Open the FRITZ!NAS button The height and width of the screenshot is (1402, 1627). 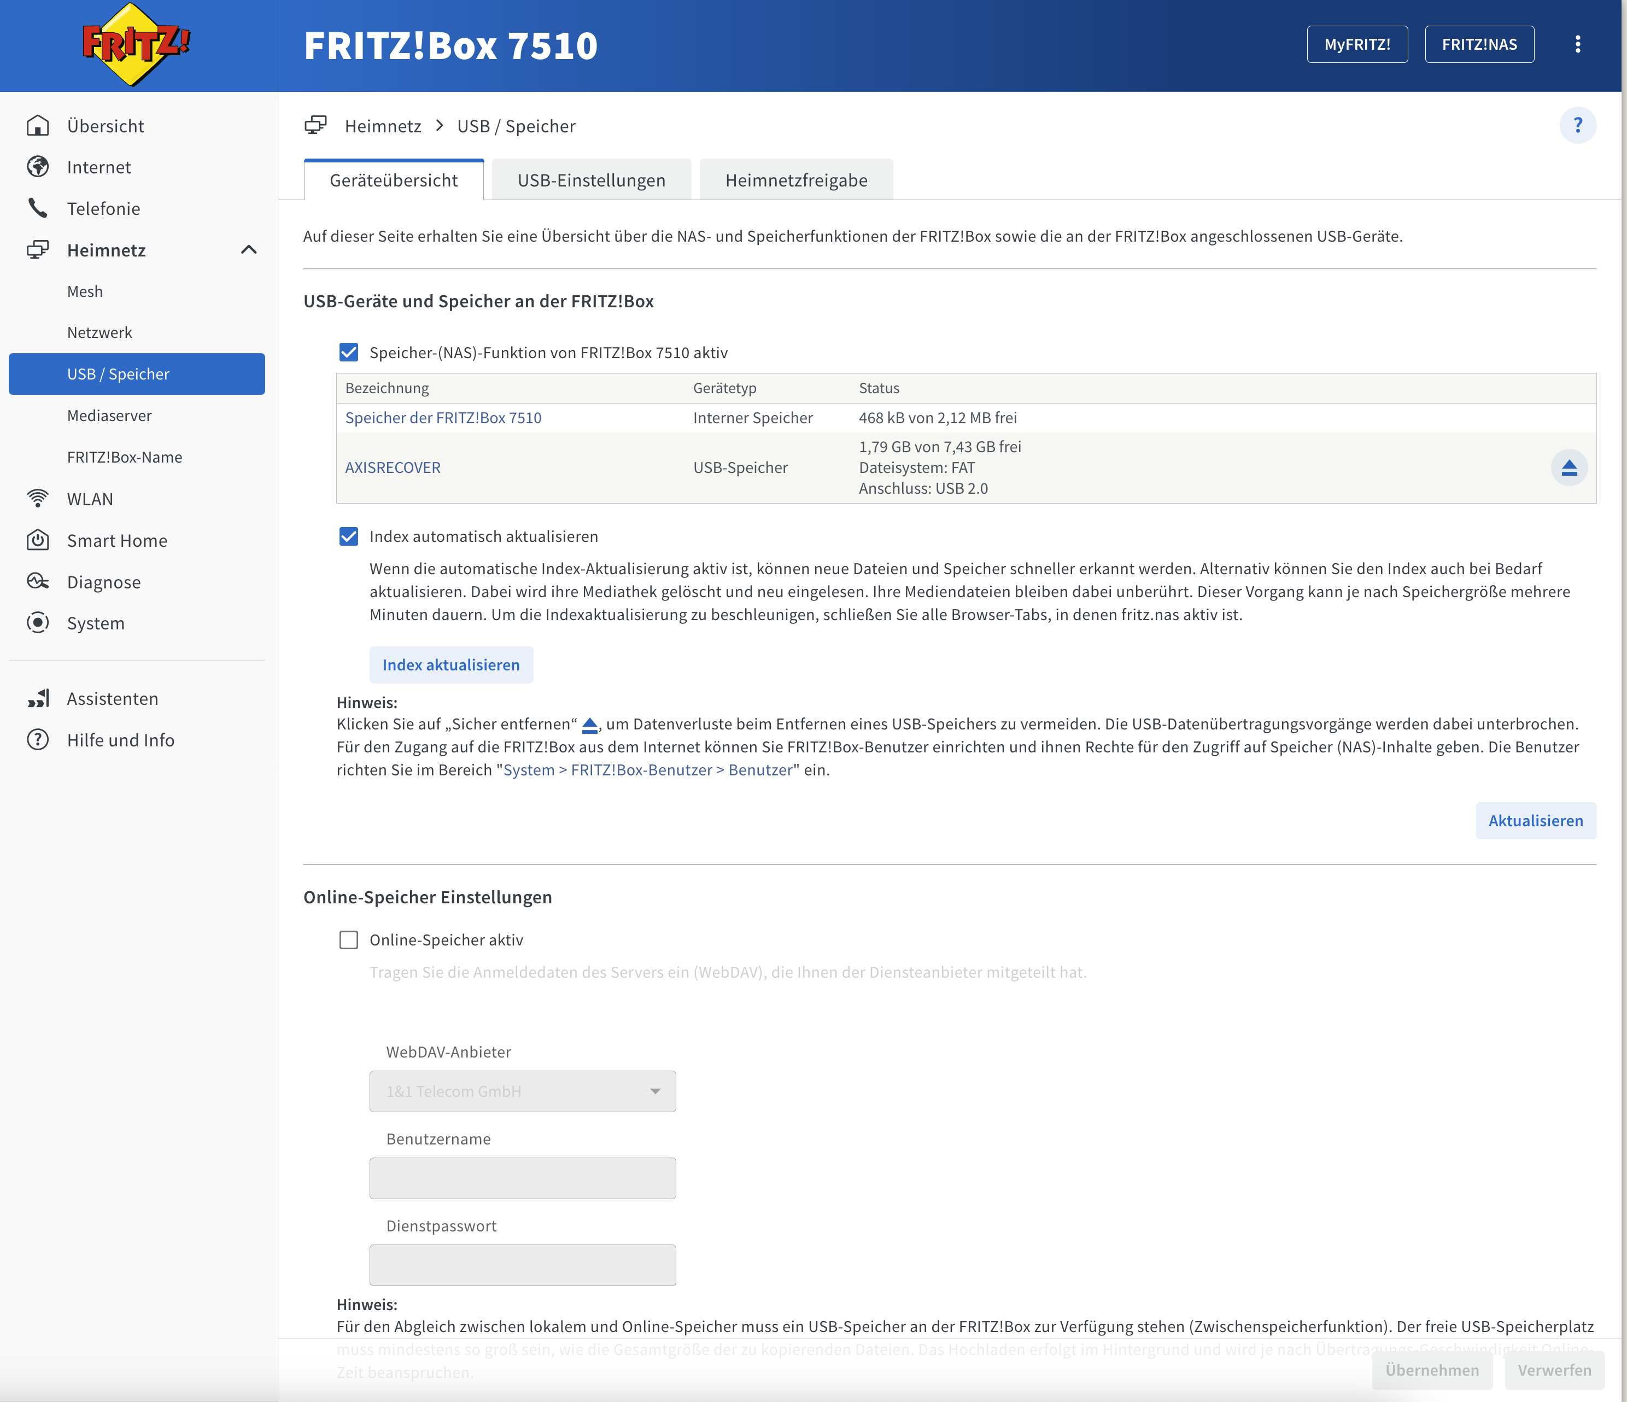point(1479,44)
